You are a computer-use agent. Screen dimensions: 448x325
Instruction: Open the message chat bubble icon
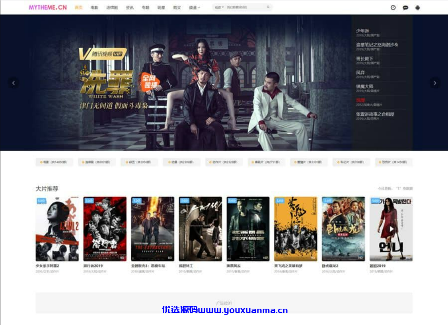click(405, 8)
